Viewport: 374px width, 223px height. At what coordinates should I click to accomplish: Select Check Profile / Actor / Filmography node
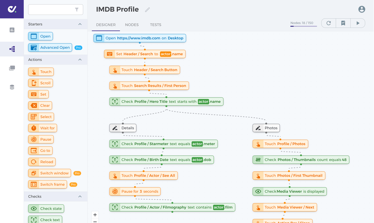pos(172,207)
